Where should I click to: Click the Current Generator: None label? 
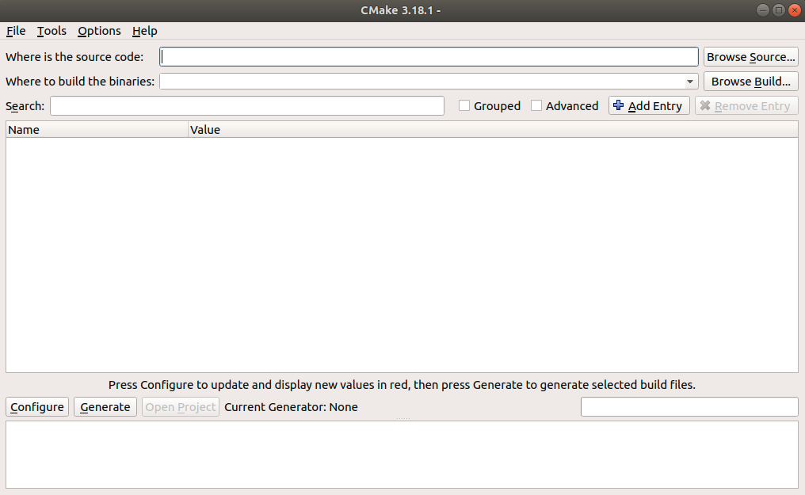coord(291,407)
